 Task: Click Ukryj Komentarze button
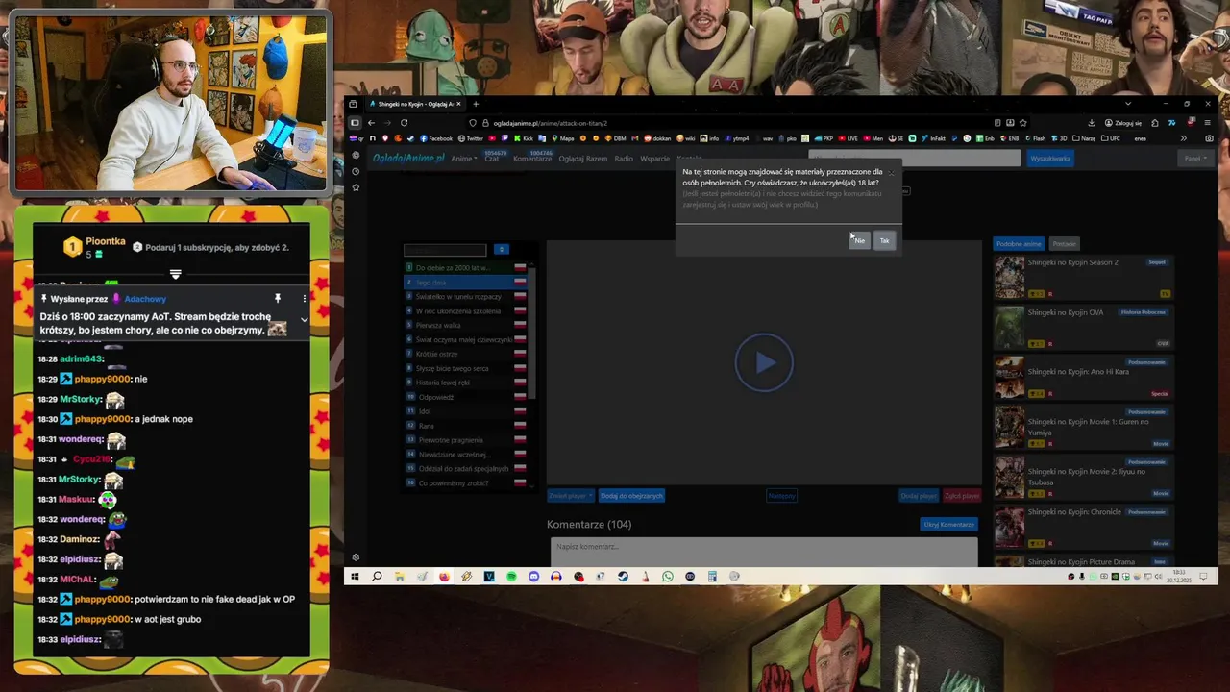click(x=948, y=525)
